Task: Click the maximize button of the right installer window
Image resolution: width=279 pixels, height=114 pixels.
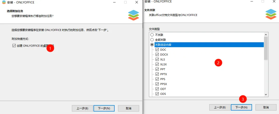Action: (263, 1)
